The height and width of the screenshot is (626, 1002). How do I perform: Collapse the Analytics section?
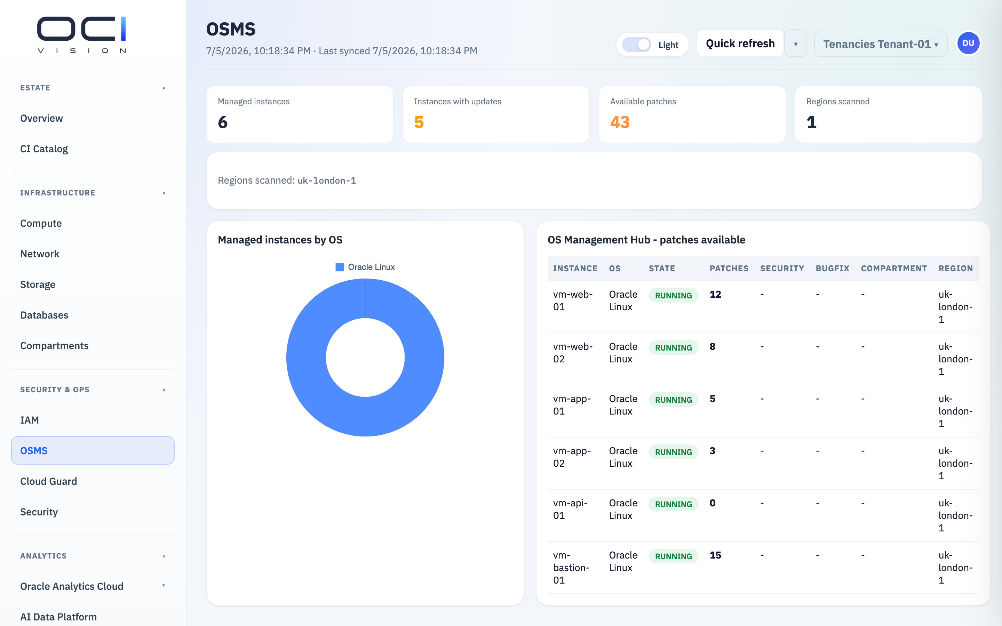point(93,556)
